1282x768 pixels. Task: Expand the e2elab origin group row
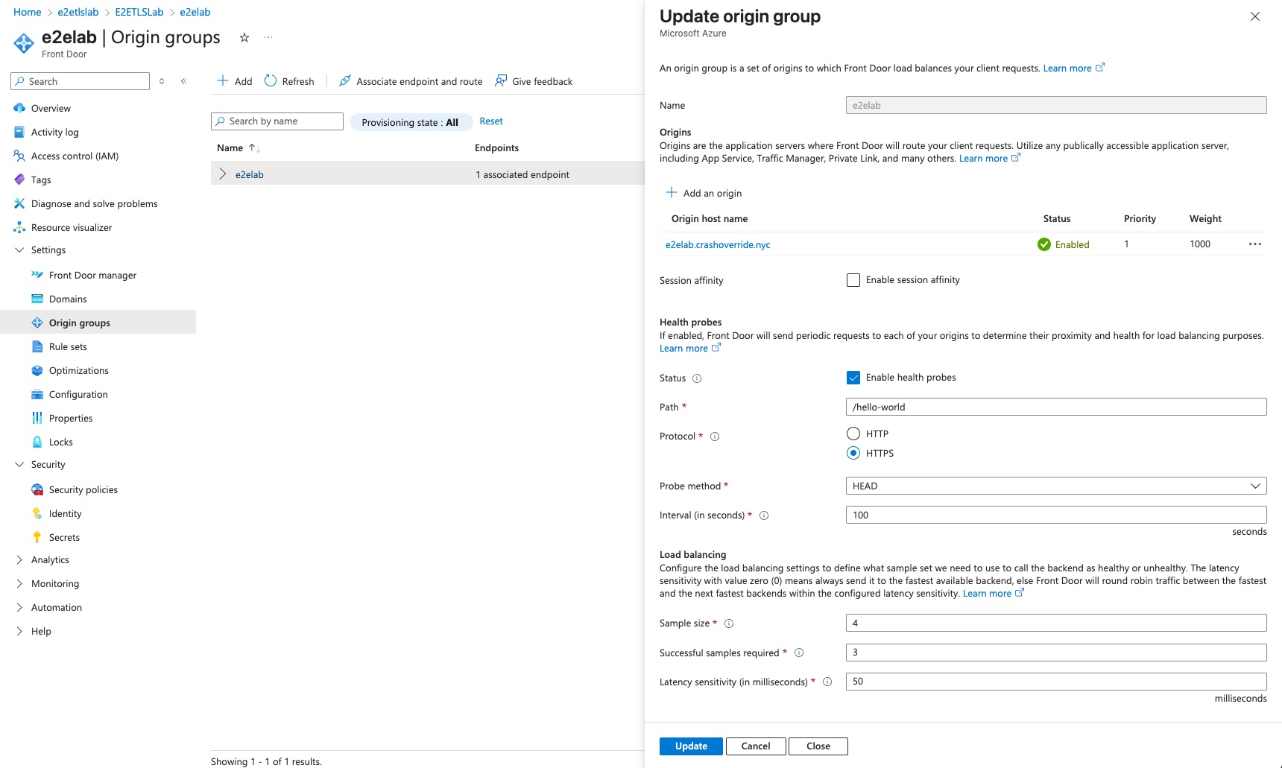coord(222,174)
